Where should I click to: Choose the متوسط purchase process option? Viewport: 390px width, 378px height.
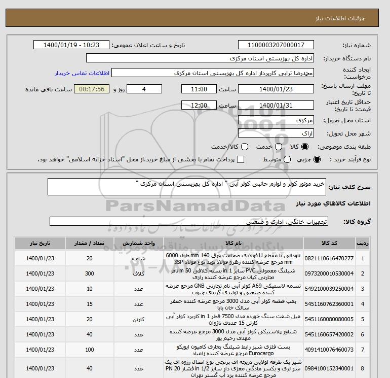click(x=287, y=159)
